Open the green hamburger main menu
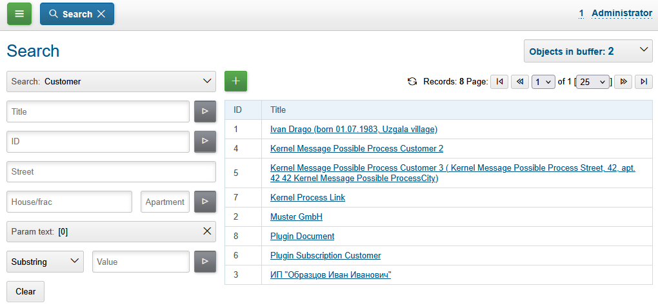Viewport: 658px width, 308px height. point(19,14)
